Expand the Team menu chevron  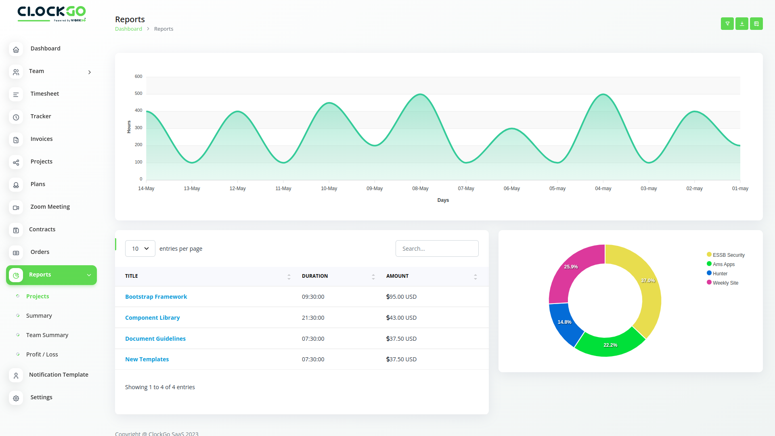[90, 72]
